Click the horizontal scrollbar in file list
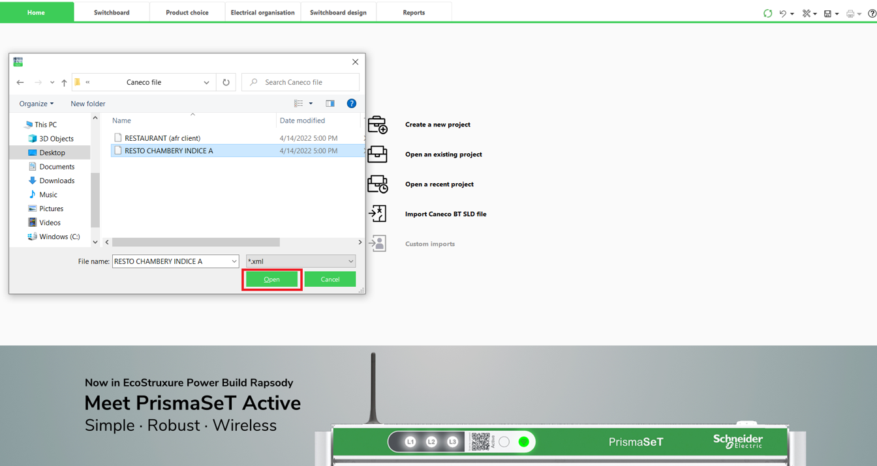Screen dimensions: 877x466 point(196,242)
